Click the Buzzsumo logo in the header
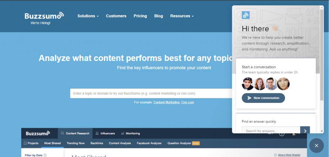The width and height of the screenshot is (329, 157). pyautogui.click(x=44, y=16)
